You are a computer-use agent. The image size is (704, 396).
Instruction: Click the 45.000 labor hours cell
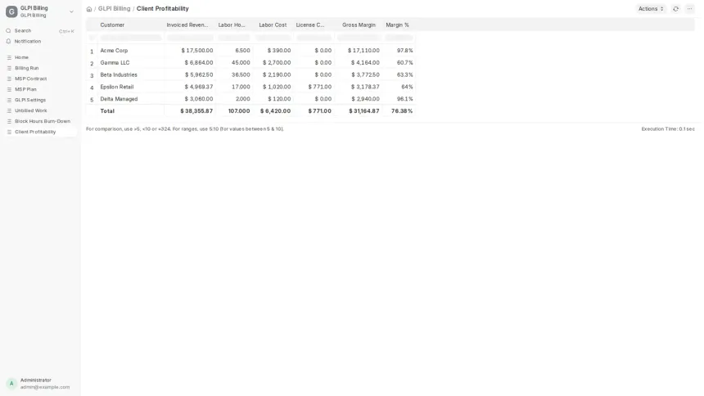coord(234,63)
